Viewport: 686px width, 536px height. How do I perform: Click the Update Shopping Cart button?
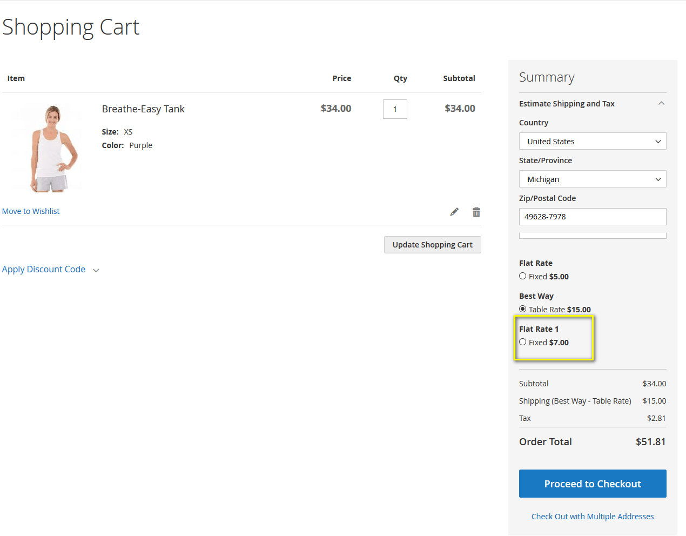point(432,245)
